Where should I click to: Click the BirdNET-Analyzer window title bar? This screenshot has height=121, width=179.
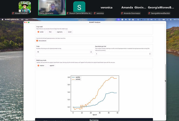pos(95,22)
